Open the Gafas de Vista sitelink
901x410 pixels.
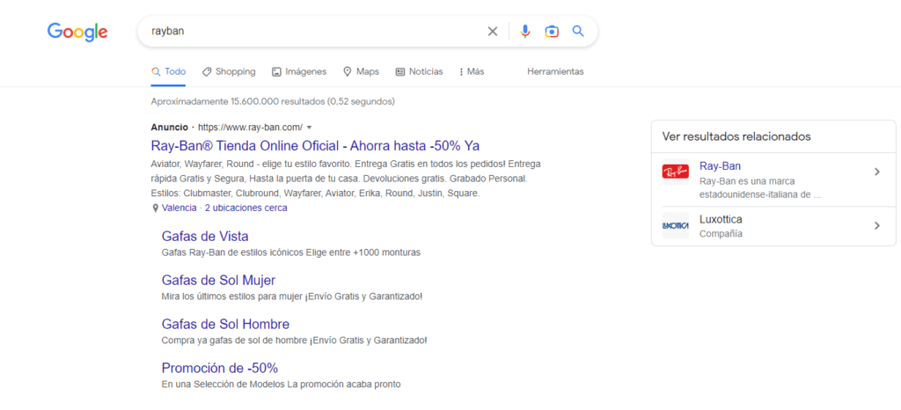(x=205, y=236)
